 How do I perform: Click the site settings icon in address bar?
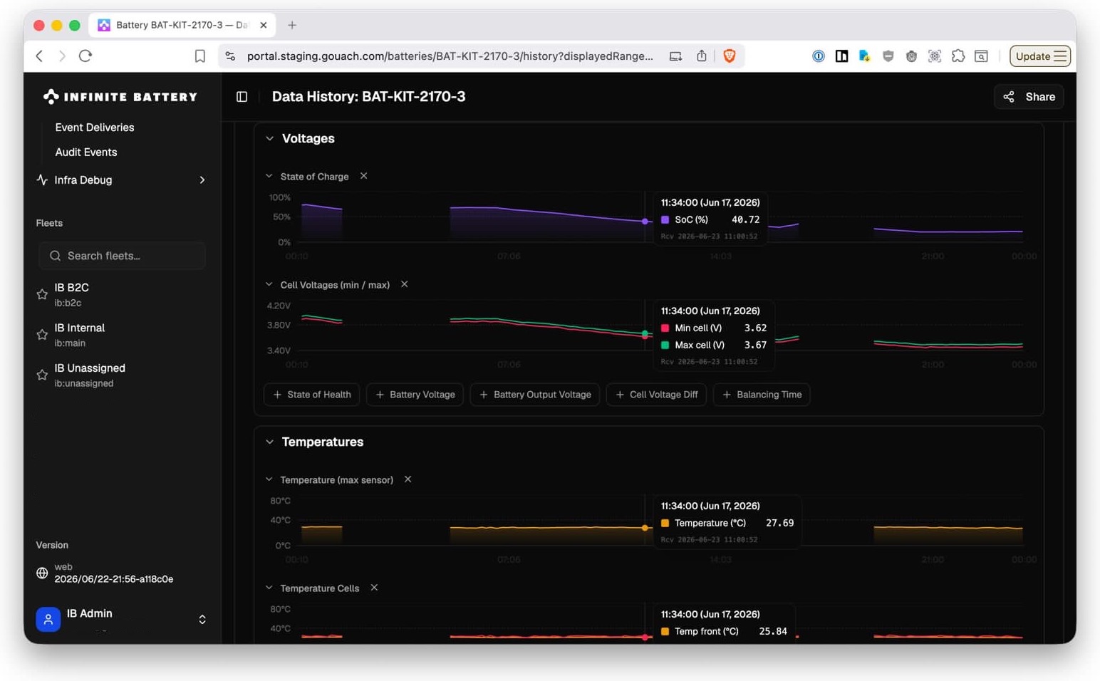pos(230,56)
